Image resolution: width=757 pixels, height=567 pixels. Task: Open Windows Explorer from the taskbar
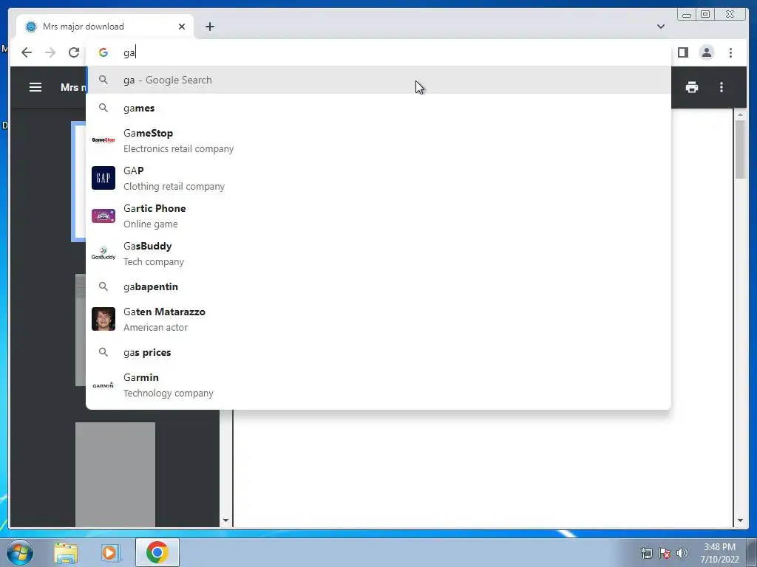[x=66, y=552]
